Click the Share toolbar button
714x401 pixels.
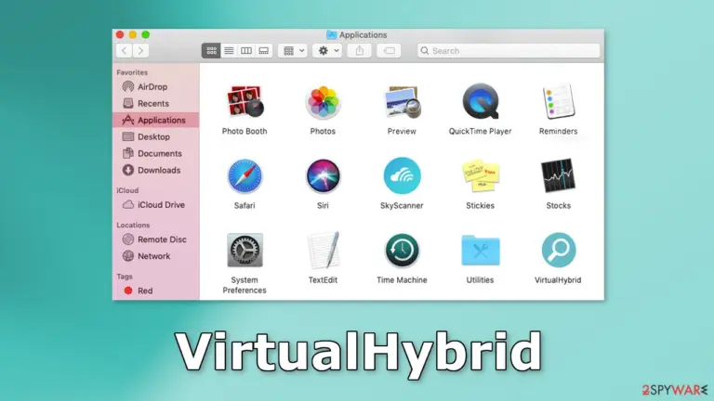point(359,50)
